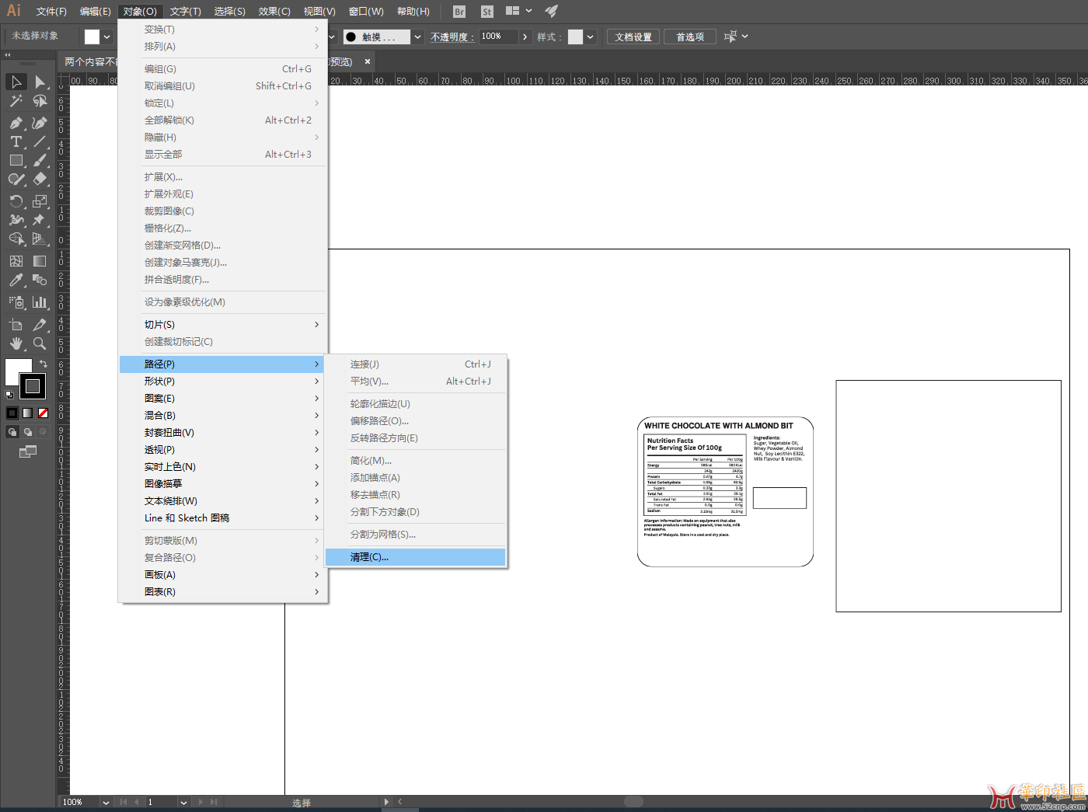Open the 画板(A) submenu
The image size is (1088, 812).
point(223,575)
